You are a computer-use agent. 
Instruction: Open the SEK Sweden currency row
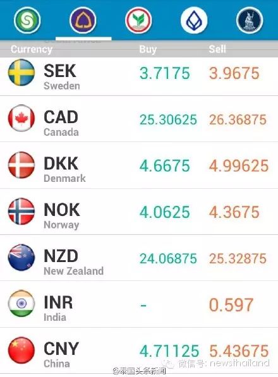click(x=139, y=76)
